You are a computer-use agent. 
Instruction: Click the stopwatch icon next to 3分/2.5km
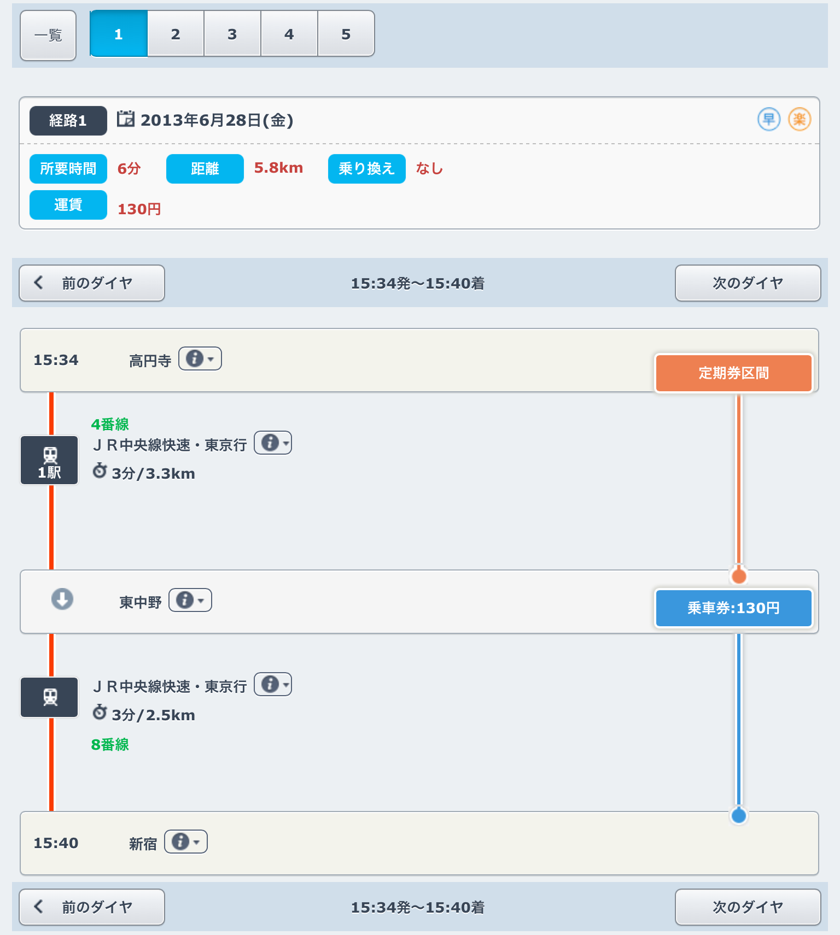coord(100,712)
